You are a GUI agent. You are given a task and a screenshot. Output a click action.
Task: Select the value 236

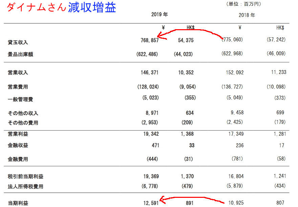click(x=240, y=146)
